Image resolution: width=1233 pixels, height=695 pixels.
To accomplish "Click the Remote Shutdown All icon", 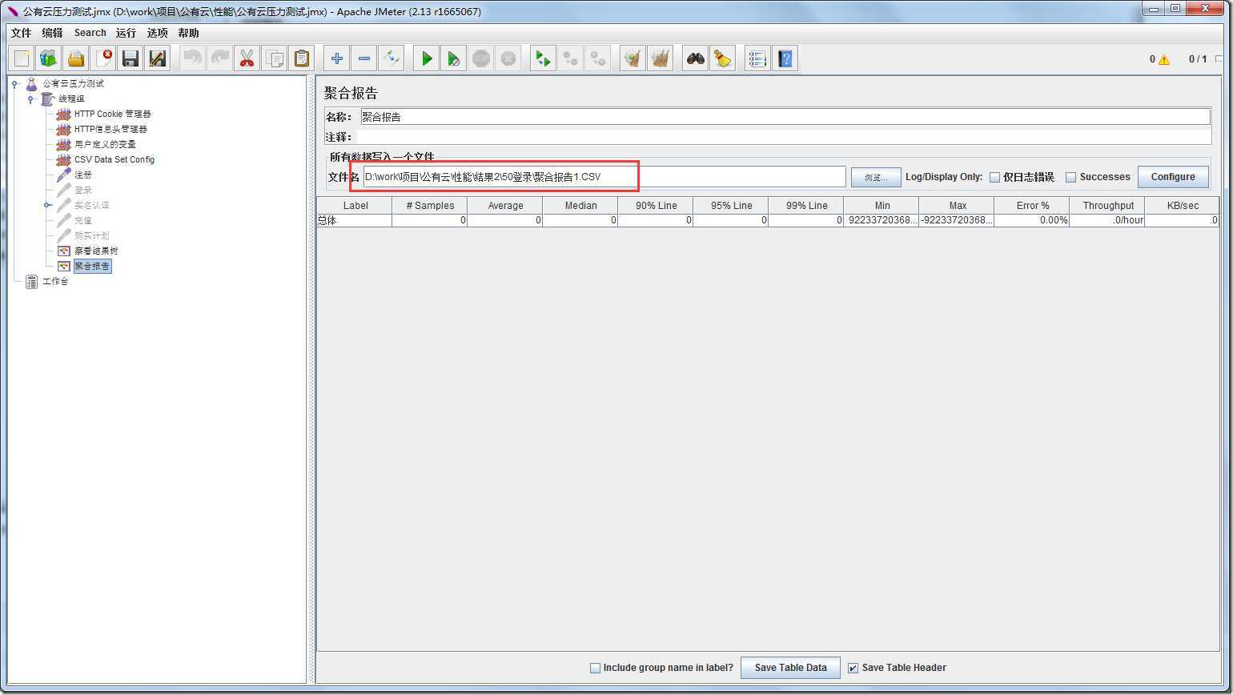I will tap(598, 58).
